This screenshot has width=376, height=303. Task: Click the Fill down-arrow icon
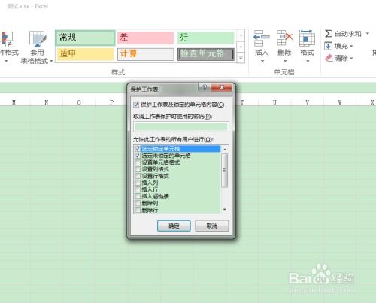click(328, 46)
